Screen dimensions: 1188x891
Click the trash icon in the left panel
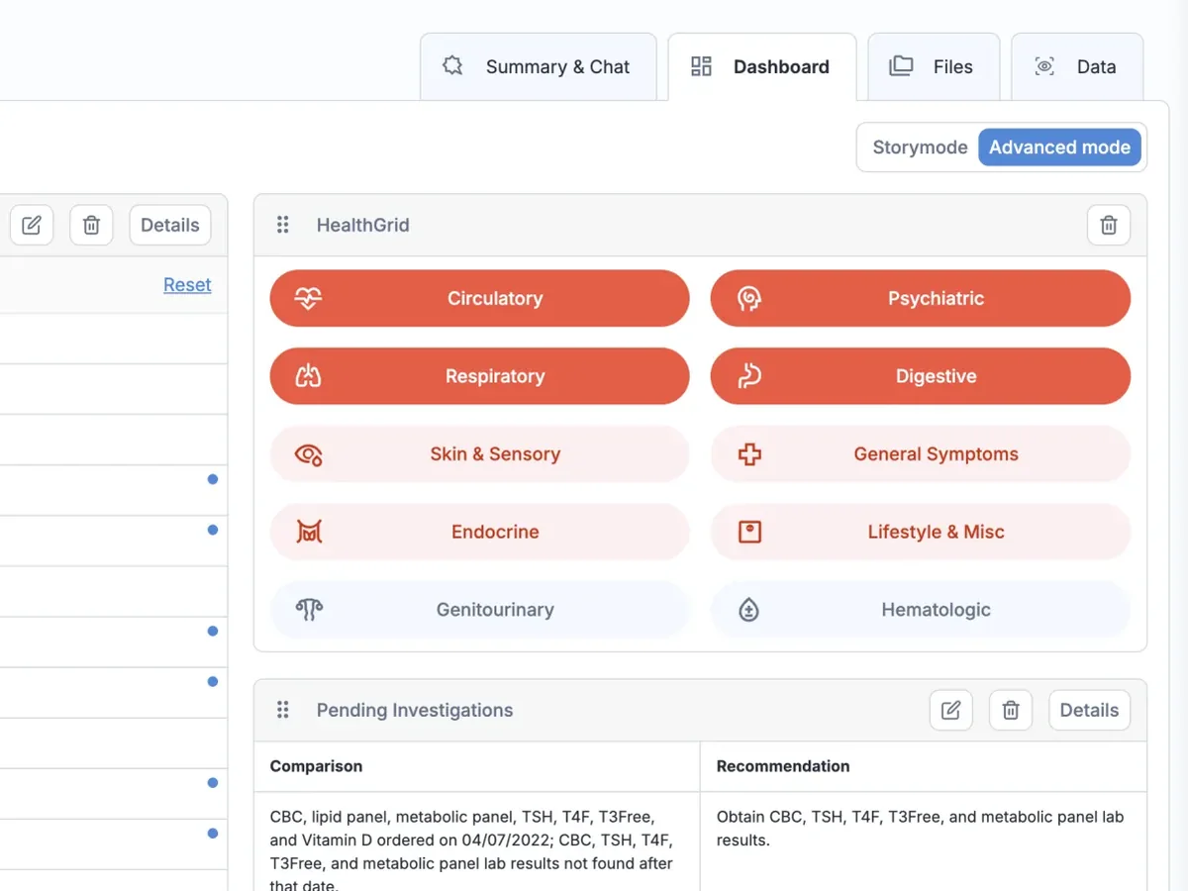click(x=91, y=225)
